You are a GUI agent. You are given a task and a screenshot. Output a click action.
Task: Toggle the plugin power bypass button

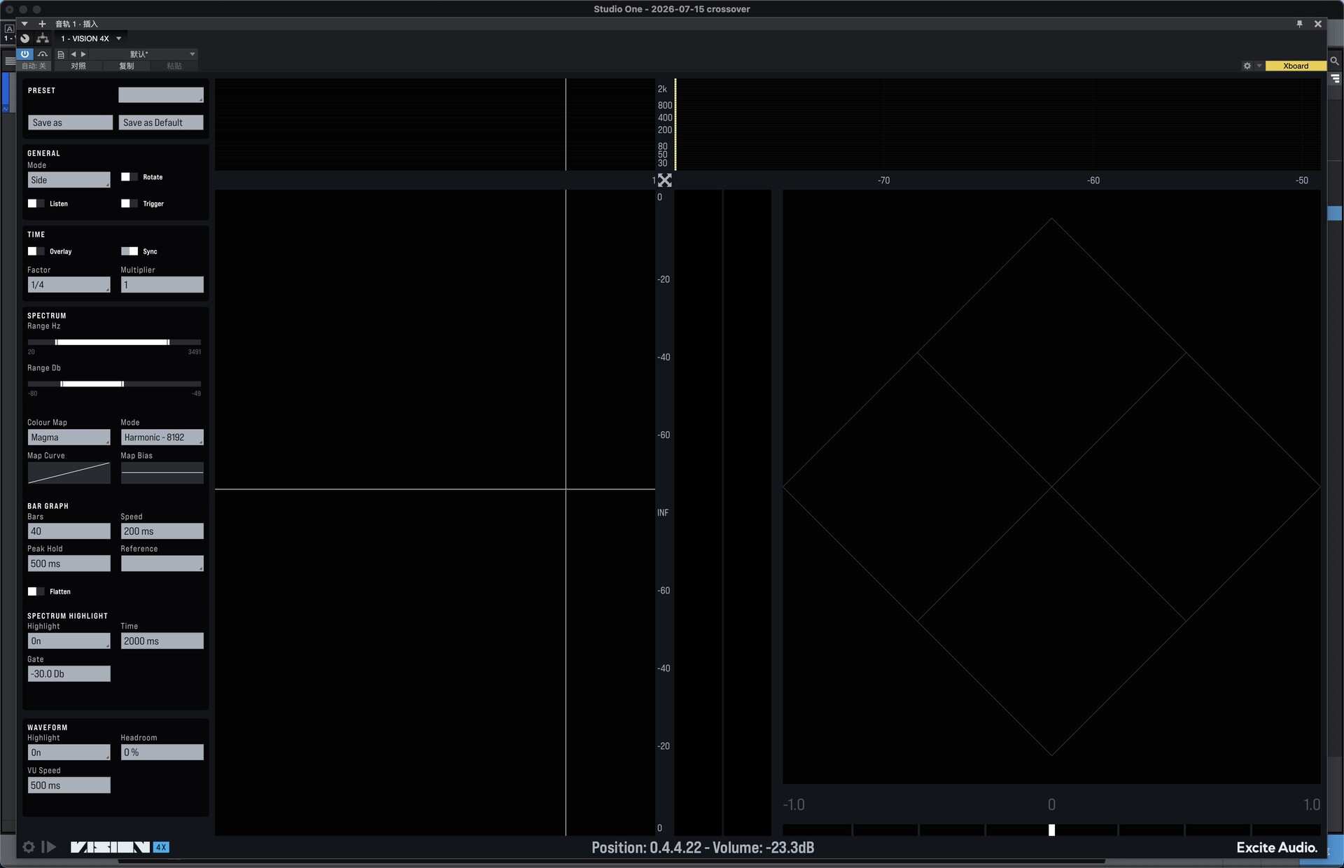(25, 54)
